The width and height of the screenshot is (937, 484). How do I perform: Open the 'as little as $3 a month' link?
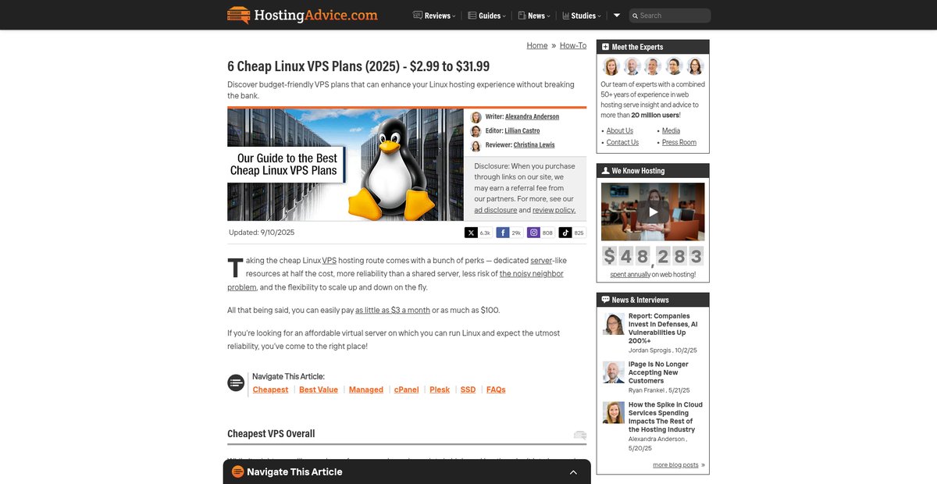coord(393,310)
